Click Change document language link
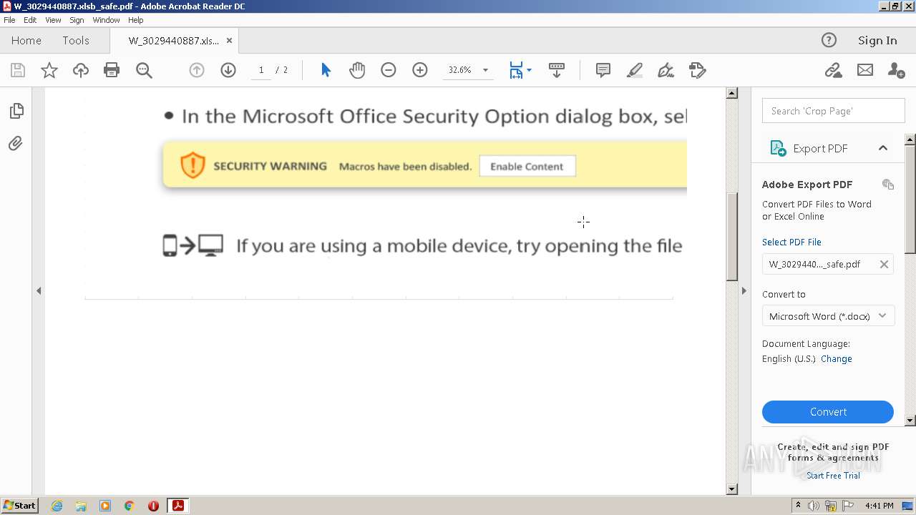916x515 pixels. 837,359
